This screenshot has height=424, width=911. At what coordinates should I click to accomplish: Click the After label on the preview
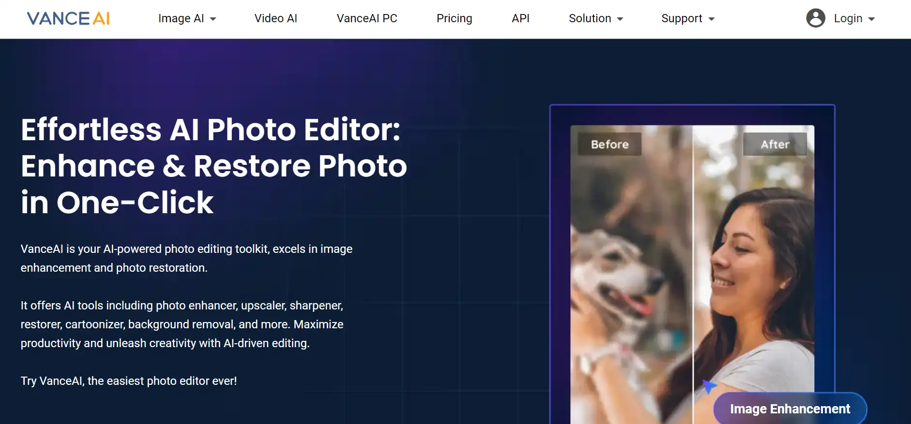774,144
